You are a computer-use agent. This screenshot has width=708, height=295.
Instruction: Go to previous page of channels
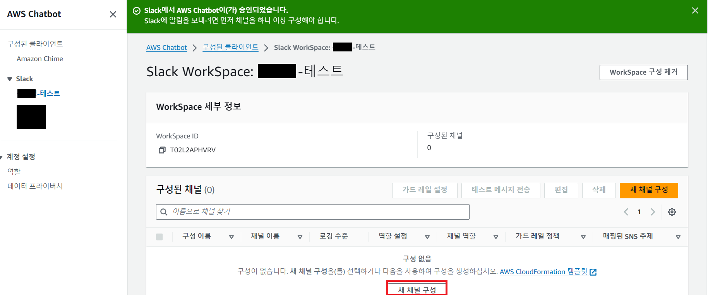(x=626, y=212)
